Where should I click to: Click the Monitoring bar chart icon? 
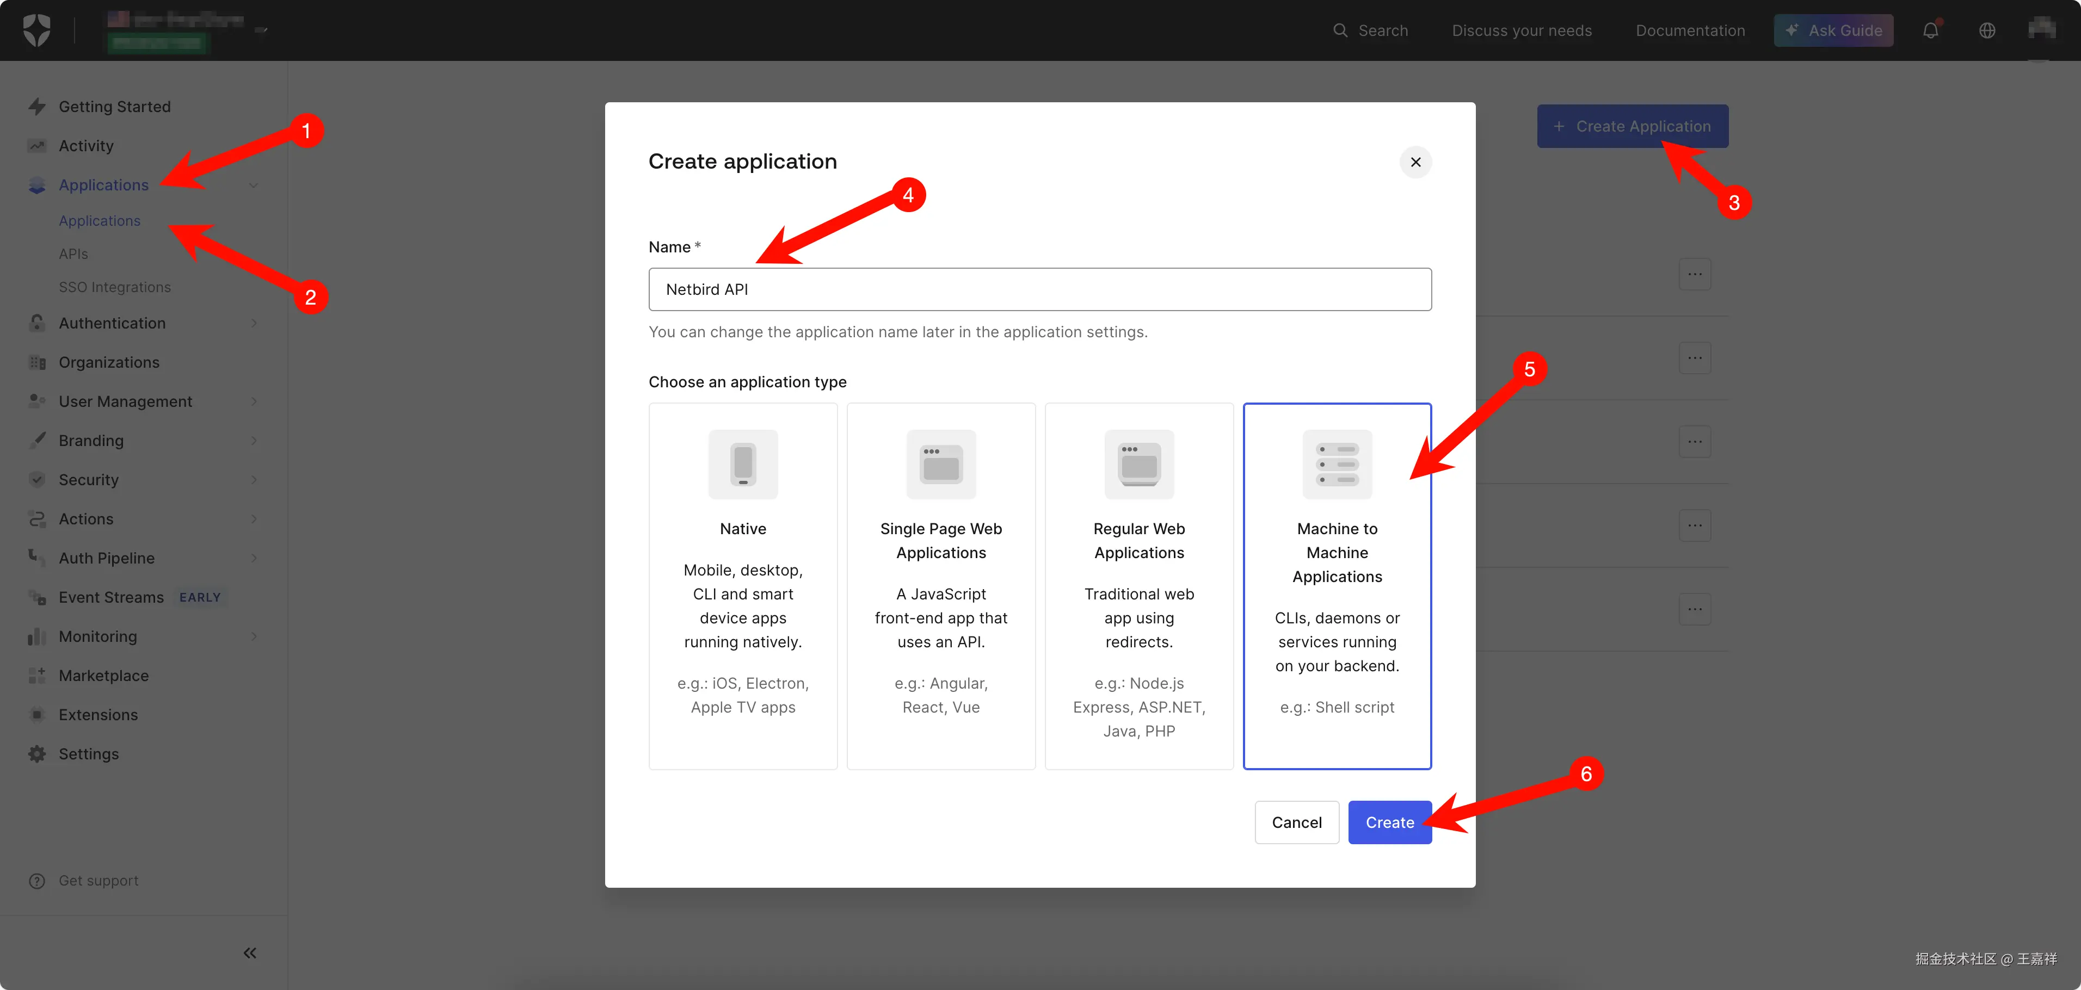37,636
